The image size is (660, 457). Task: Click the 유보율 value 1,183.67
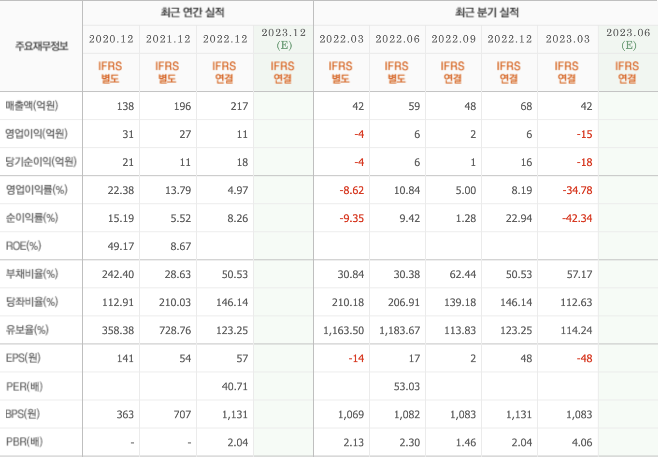tap(400, 330)
